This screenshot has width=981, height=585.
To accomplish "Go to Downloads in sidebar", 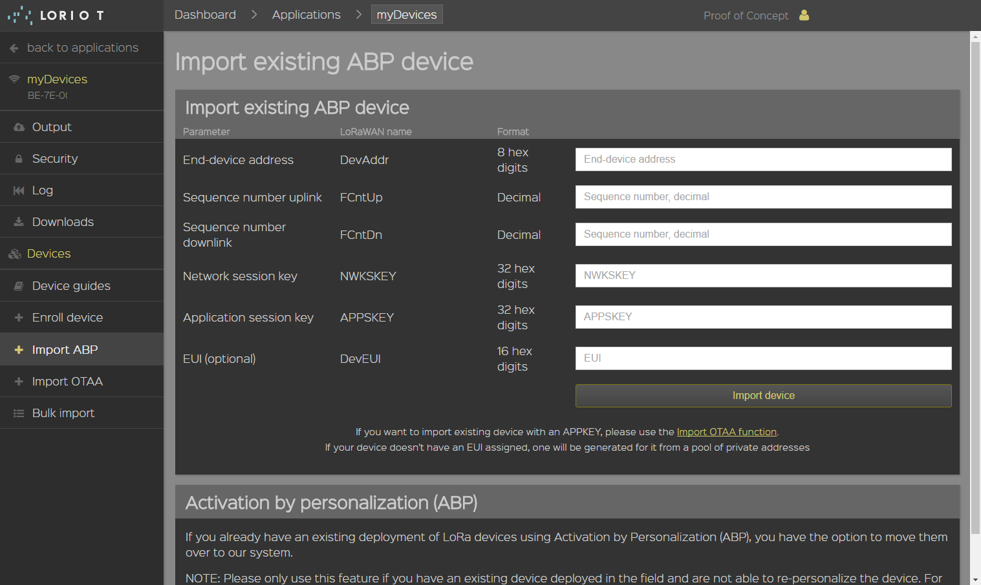I will click(81, 222).
